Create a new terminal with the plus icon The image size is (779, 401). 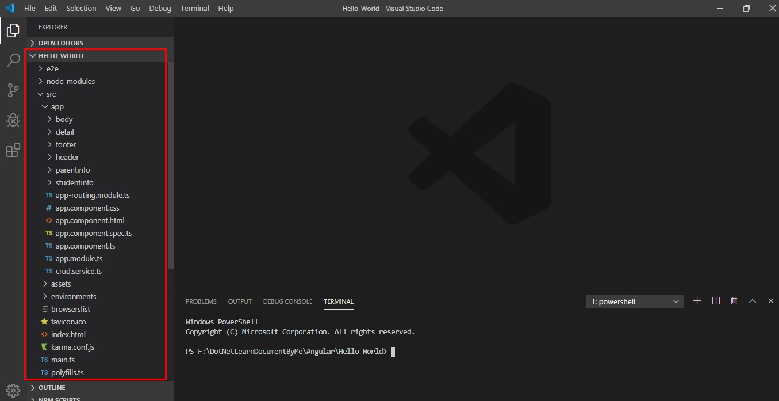697,300
